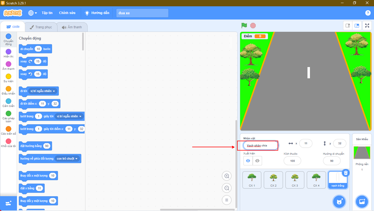Click the choose a backdrop button
The width and height of the screenshot is (374, 211).
click(362, 202)
